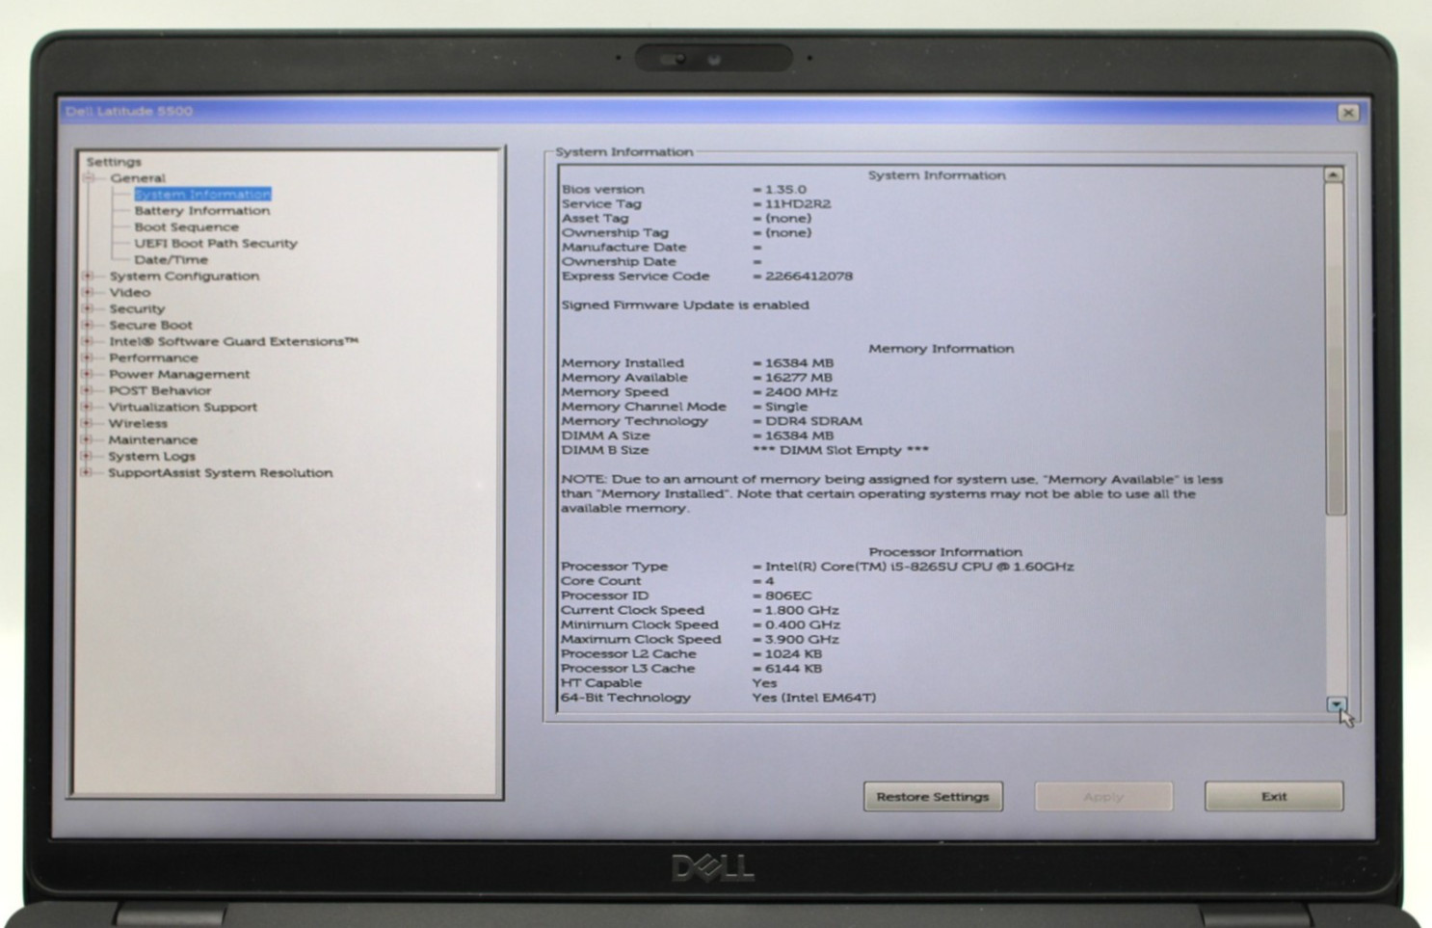Select Performance category label
Image resolution: width=1432 pixels, height=928 pixels.
(x=153, y=358)
